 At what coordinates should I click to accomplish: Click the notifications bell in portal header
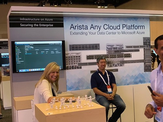click(x=50, y=44)
